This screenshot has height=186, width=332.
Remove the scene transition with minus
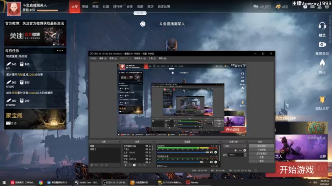pos(240,150)
